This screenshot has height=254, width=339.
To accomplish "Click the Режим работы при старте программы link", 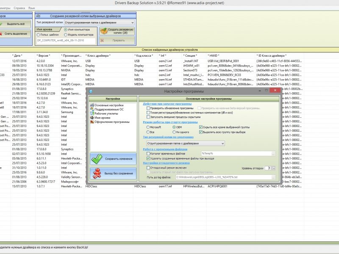I will coord(170,122).
